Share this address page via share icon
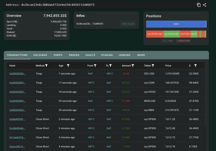 click(x=205, y=5)
